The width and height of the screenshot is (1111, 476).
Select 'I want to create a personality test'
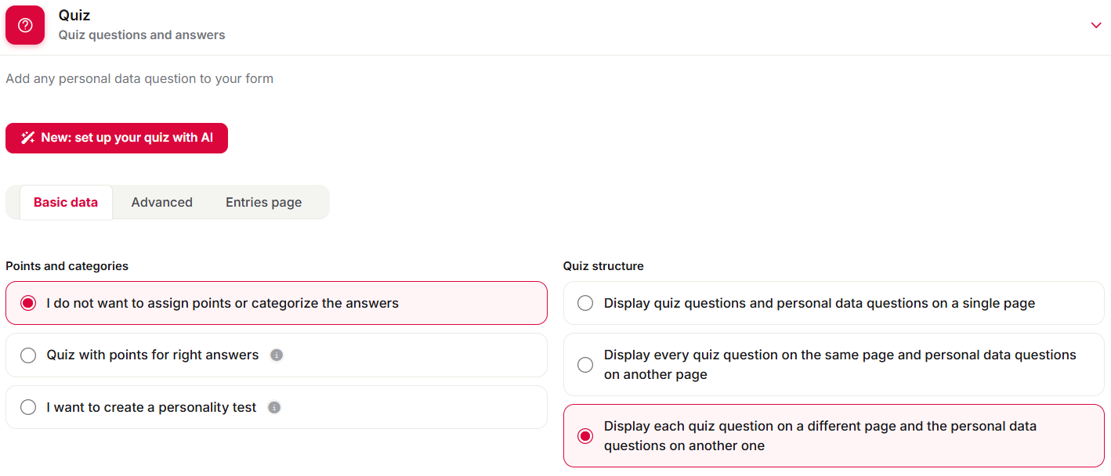tap(277, 407)
